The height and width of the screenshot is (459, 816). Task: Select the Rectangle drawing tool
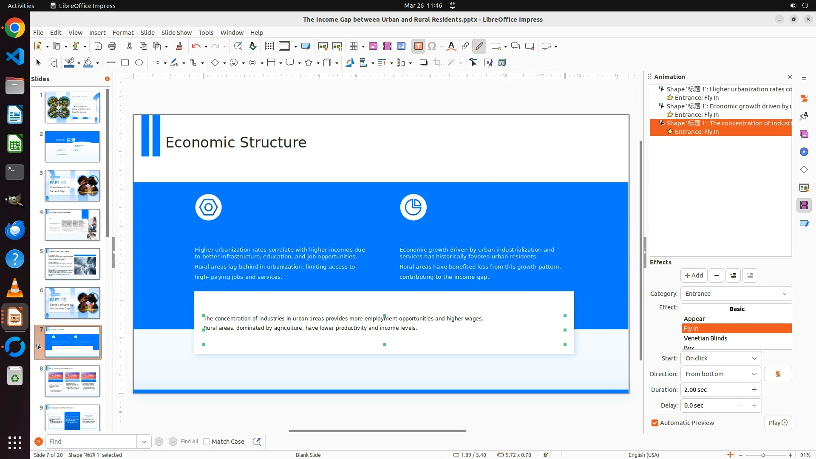[125, 63]
